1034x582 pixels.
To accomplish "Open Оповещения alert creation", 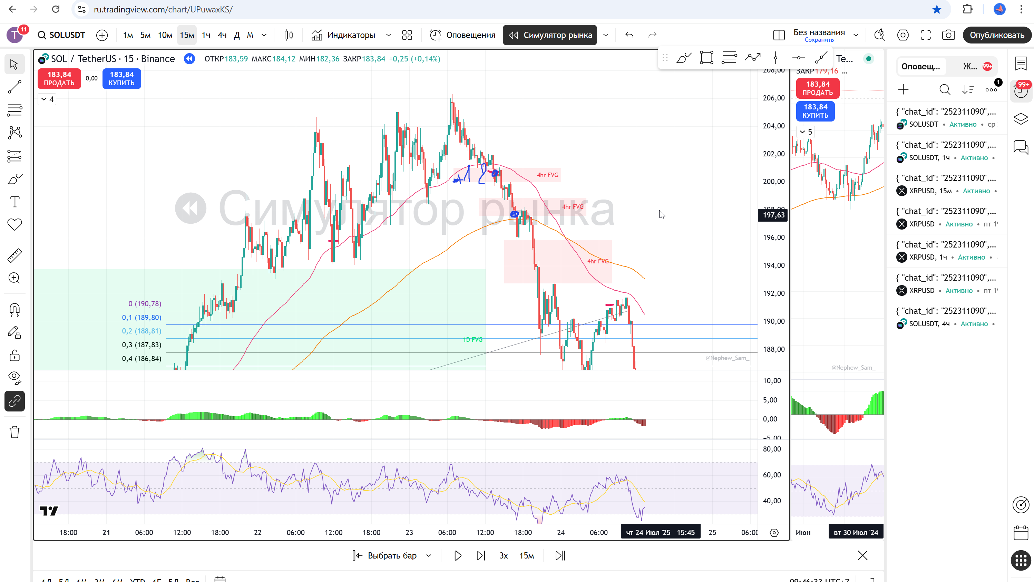I will 462,35.
